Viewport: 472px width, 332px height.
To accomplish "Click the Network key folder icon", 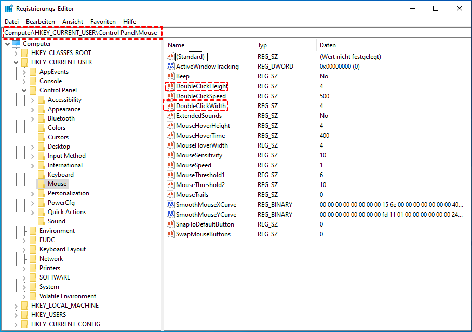I will (x=33, y=259).
